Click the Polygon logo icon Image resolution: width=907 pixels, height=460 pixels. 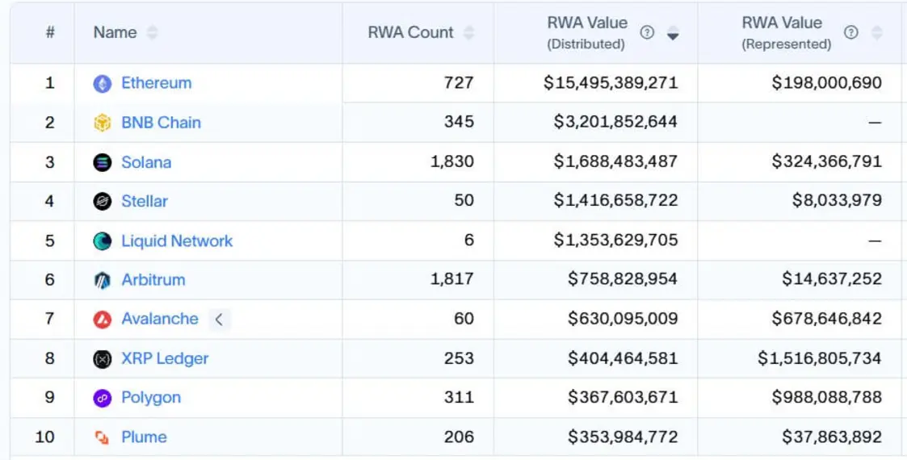(x=103, y=398)
